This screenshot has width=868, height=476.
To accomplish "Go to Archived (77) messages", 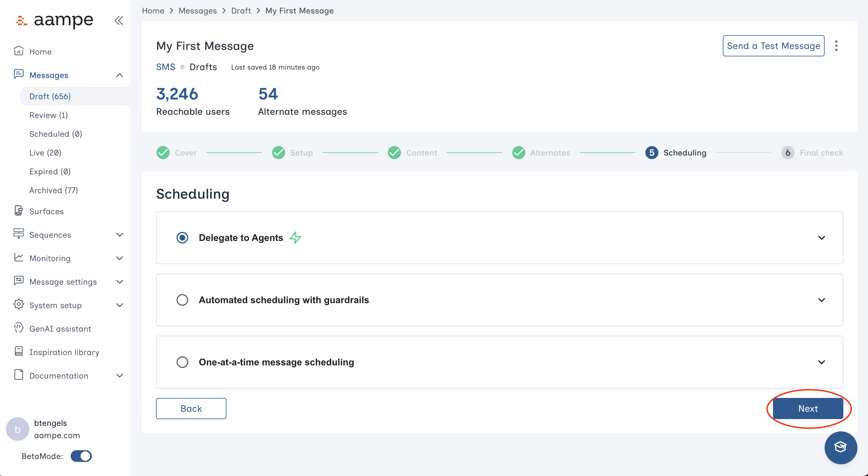I will [54, 190].
